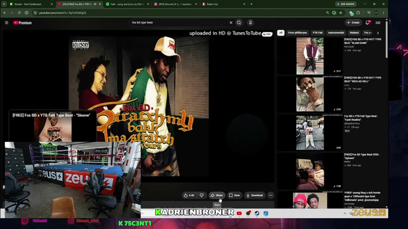The height and width of the screenshot is (229, 408).
Task: Bookmark this page with the star icon
Action: click(x=341, y=13)
